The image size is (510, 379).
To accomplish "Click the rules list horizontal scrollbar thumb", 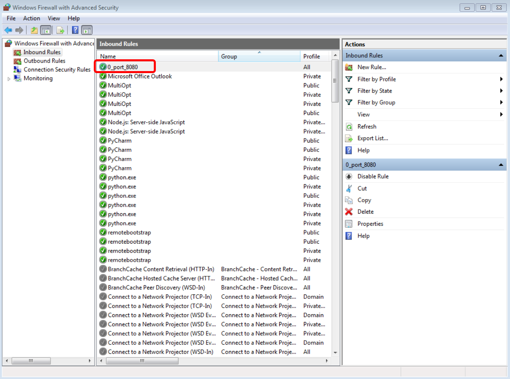I will tap(142, 361).
